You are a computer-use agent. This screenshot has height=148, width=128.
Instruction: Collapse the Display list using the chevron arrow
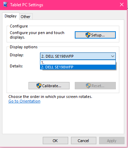point(113,56)
